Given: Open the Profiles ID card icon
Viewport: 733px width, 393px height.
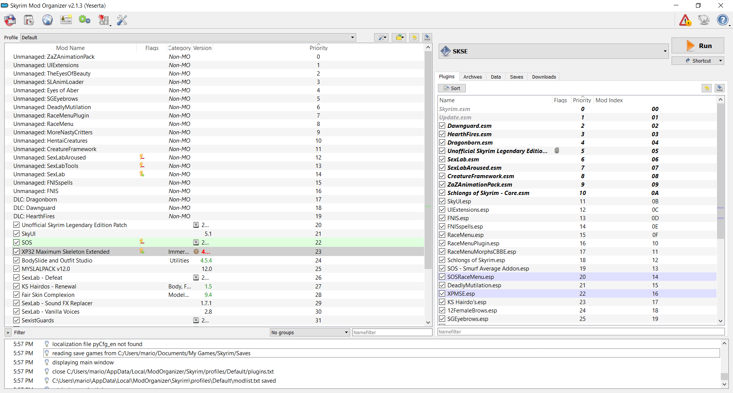Looking at the screenshot, I should click(66, 20).
